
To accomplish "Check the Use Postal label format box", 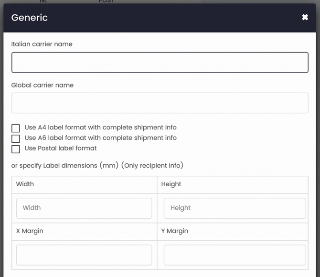I will tap(16, 149).
